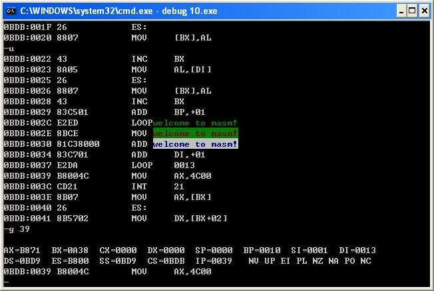The width and height of the screenshot is (434, 291).
Task: Maximize the cmd.exe debug window
Action: coord(412,11)
